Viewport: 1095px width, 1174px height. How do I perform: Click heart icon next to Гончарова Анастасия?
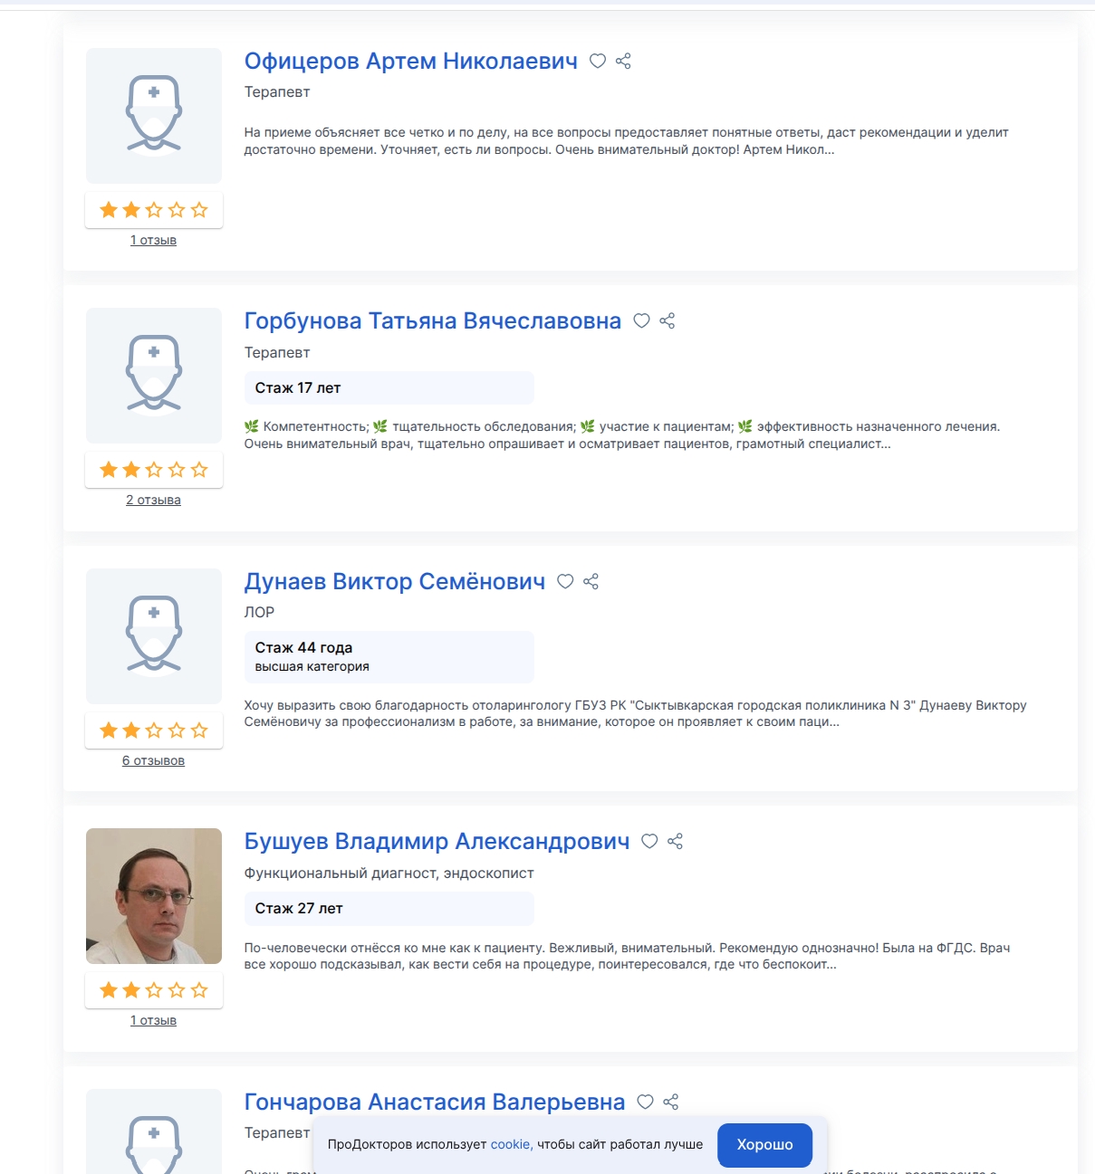645,1102
